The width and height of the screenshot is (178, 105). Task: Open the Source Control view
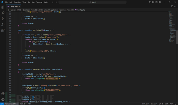tap(3, 19)
